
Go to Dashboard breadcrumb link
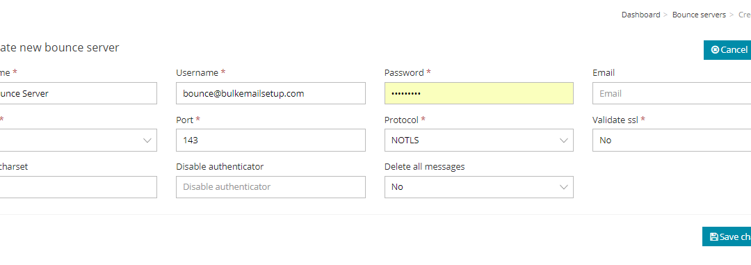tap(641, 15)
